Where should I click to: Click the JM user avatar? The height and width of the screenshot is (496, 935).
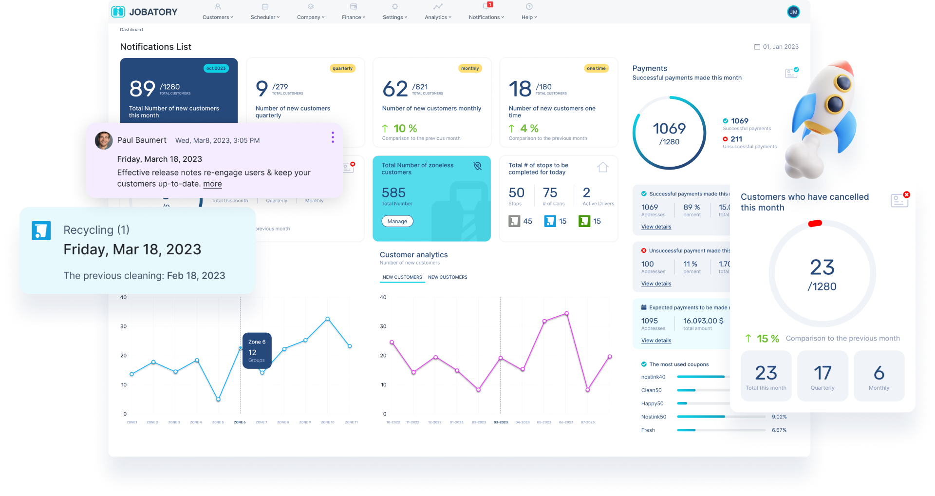(793, 12)
